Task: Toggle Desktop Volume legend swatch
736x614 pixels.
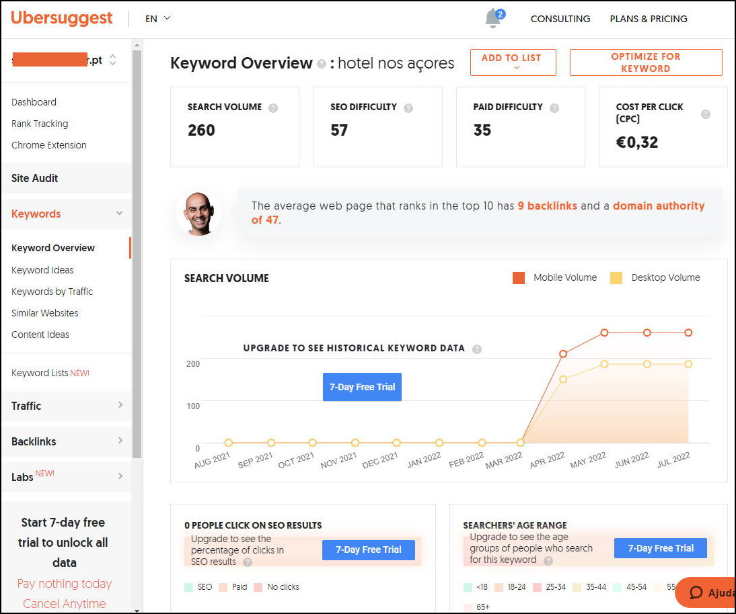Action: pos(616,278)
